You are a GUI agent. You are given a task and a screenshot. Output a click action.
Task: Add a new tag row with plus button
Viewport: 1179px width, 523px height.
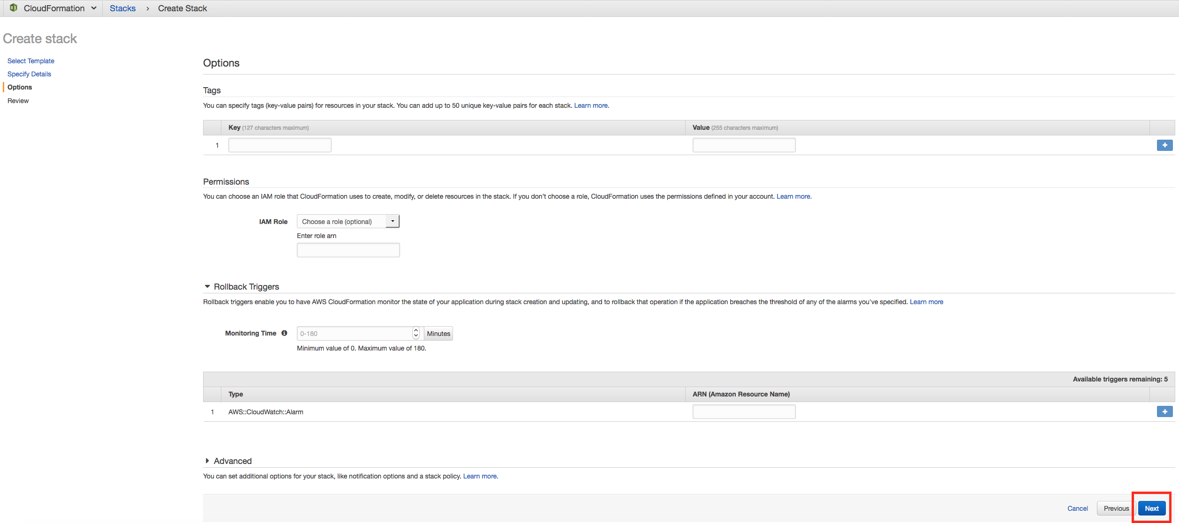pos(1164,145)
